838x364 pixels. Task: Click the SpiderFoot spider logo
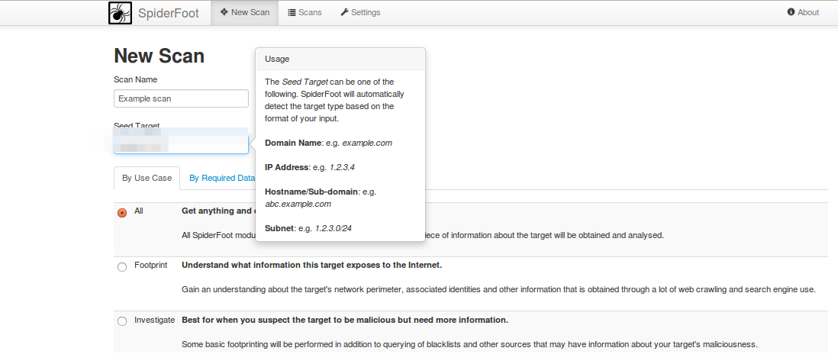(121, 13)
